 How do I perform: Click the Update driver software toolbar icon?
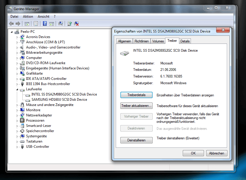coord(70,24)
